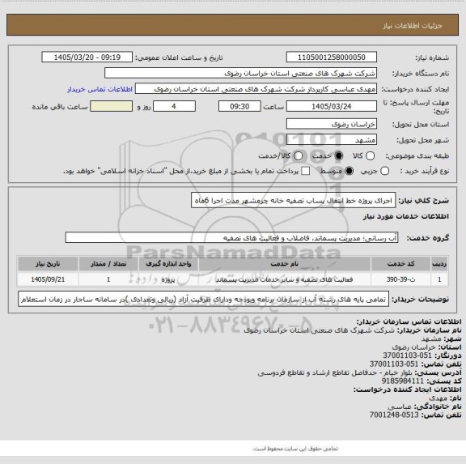Click the empty remaining hours field
Image resolution: width=466 pixels, height=464 pixels.
coord(111,106)
